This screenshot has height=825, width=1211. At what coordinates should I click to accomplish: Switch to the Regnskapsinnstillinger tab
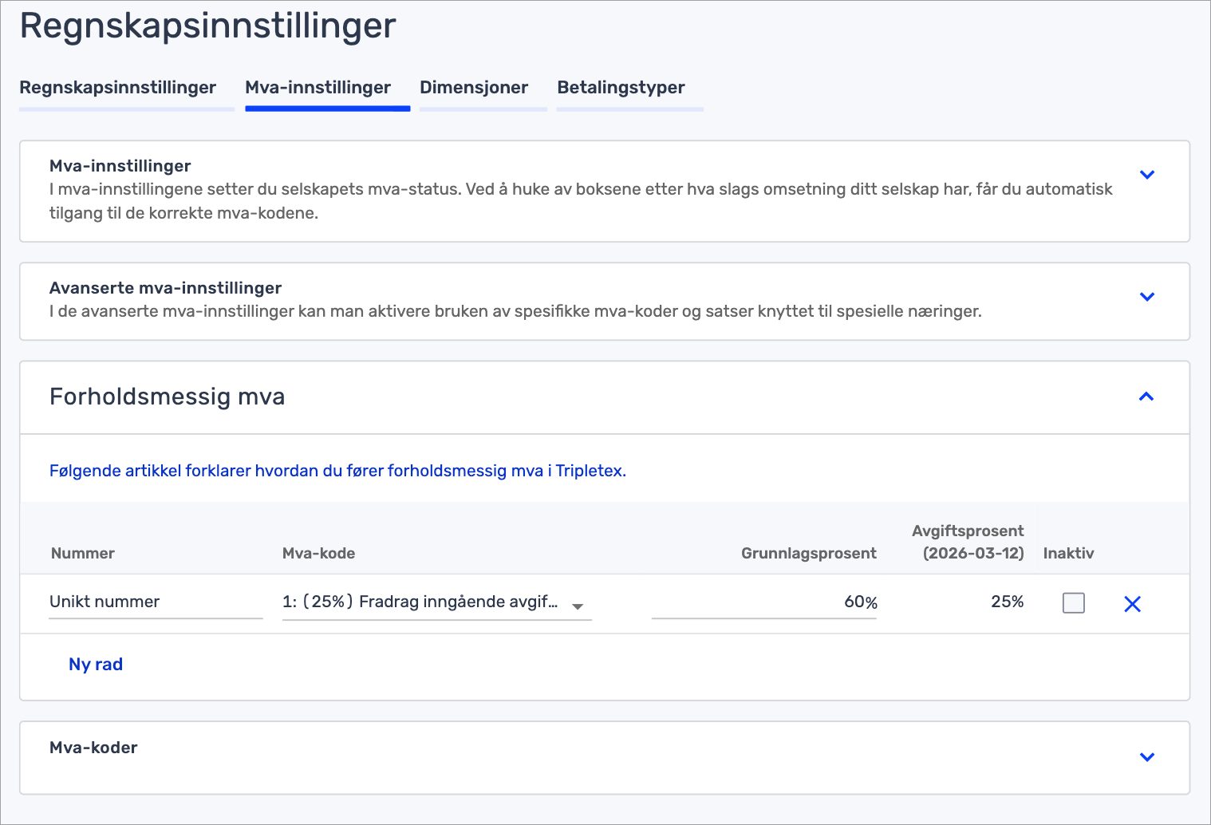(117, 88)
